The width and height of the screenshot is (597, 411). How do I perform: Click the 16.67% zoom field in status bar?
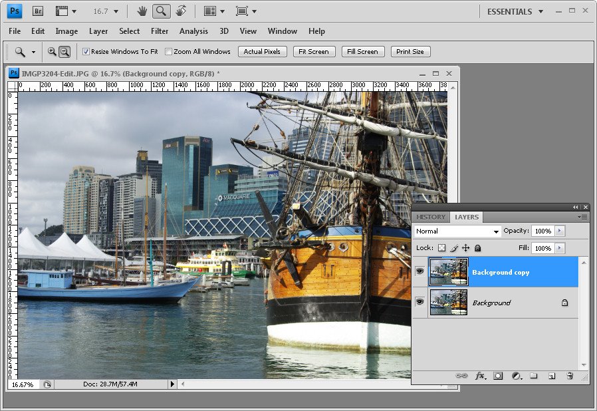point(23,384)
